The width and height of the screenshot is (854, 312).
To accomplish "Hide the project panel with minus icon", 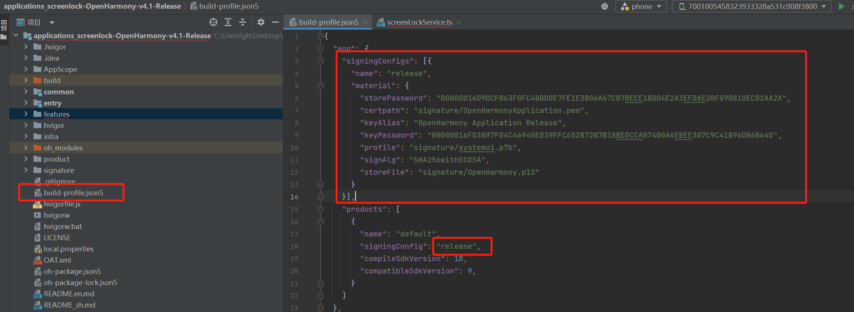I will 276,22.
